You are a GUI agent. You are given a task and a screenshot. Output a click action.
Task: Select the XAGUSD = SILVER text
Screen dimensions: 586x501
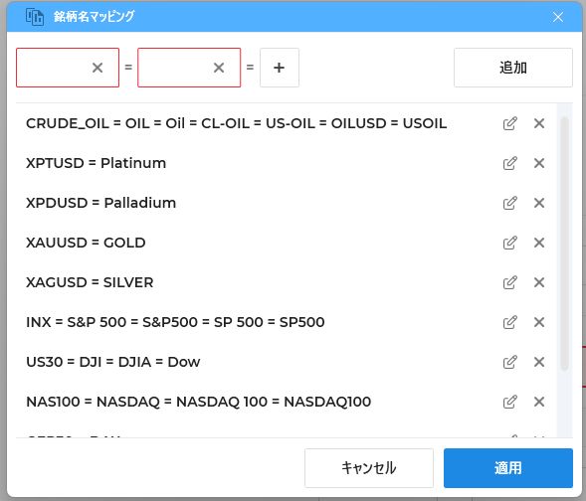point(90,282)
